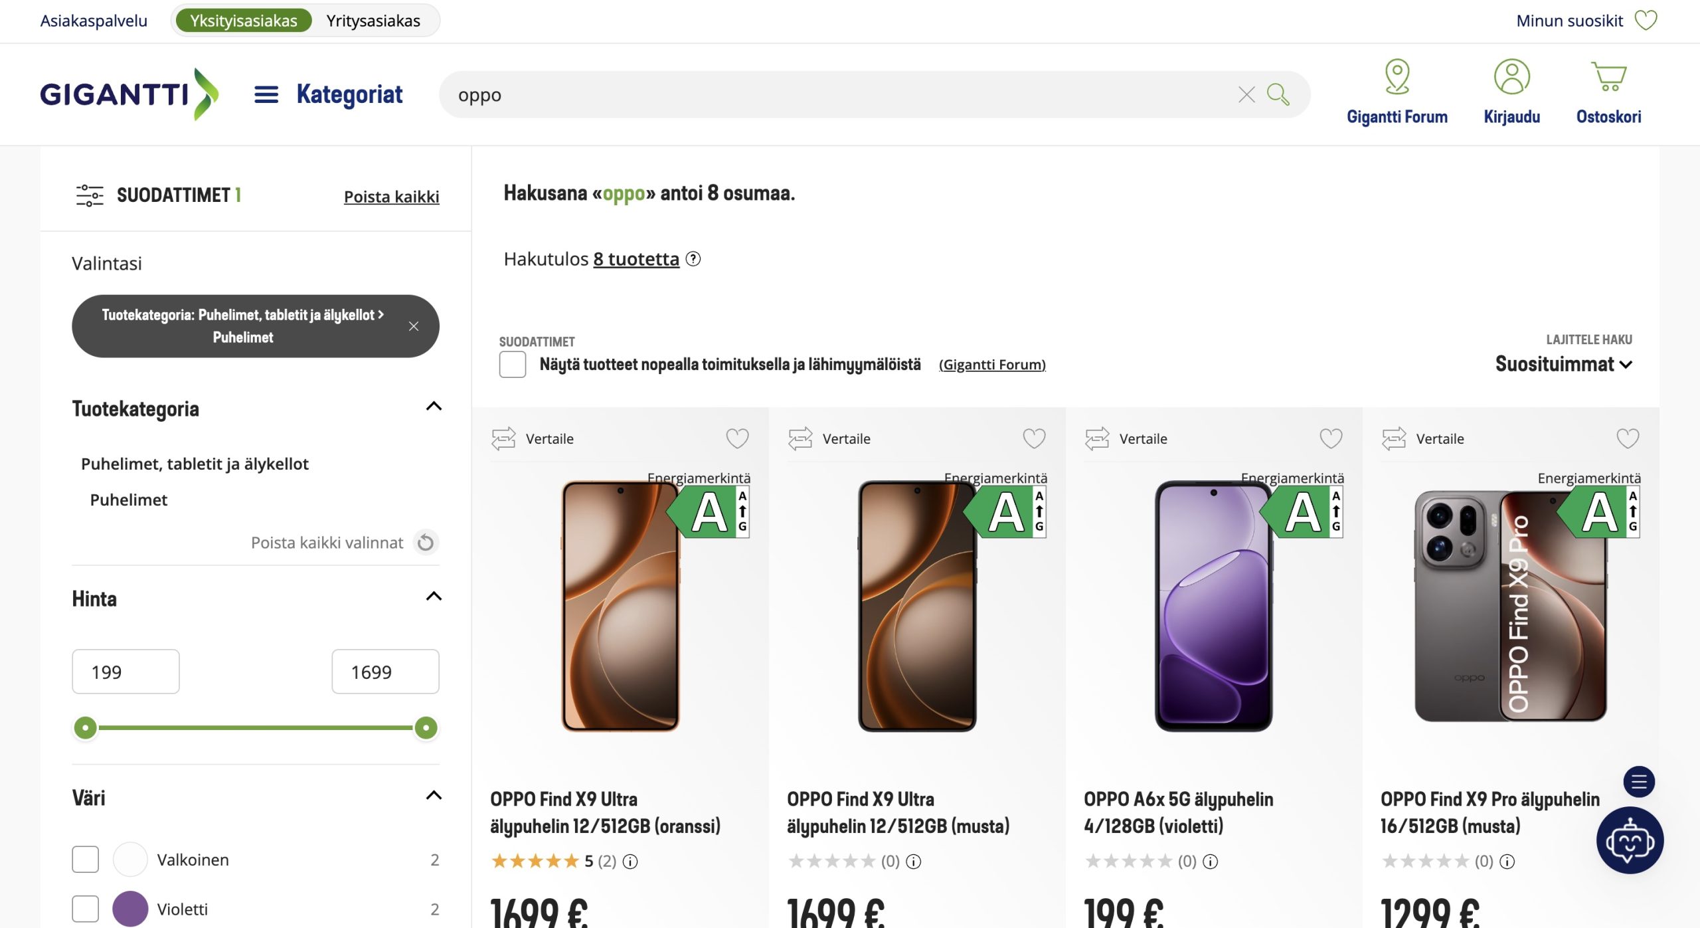Image resolution: width=1700 pixels, height=928 pixels.
Task: Open the Suosituimmat sort dropdown
Action: click(1563, 364)
